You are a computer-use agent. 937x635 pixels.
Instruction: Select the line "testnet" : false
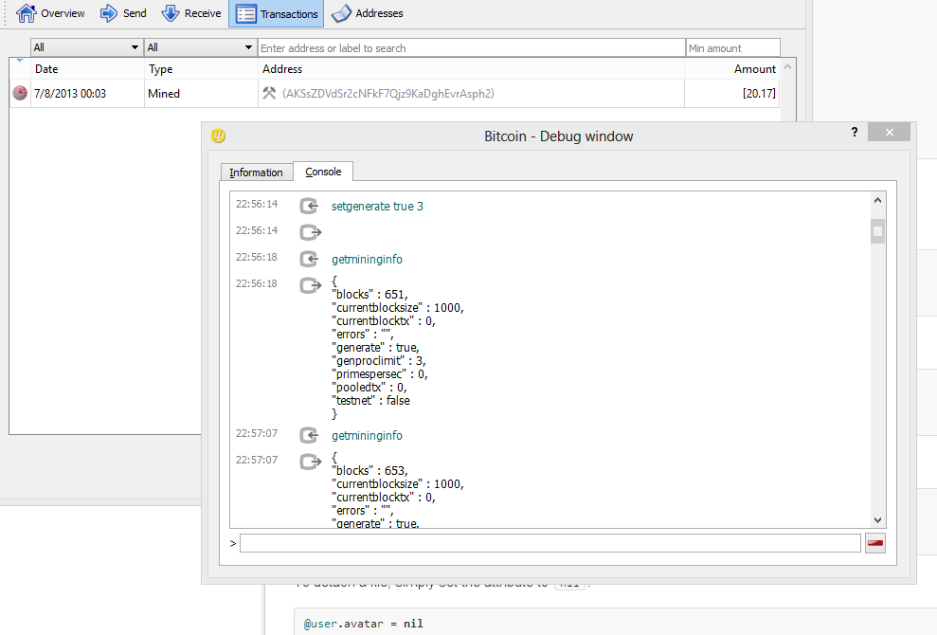[371, 400]
